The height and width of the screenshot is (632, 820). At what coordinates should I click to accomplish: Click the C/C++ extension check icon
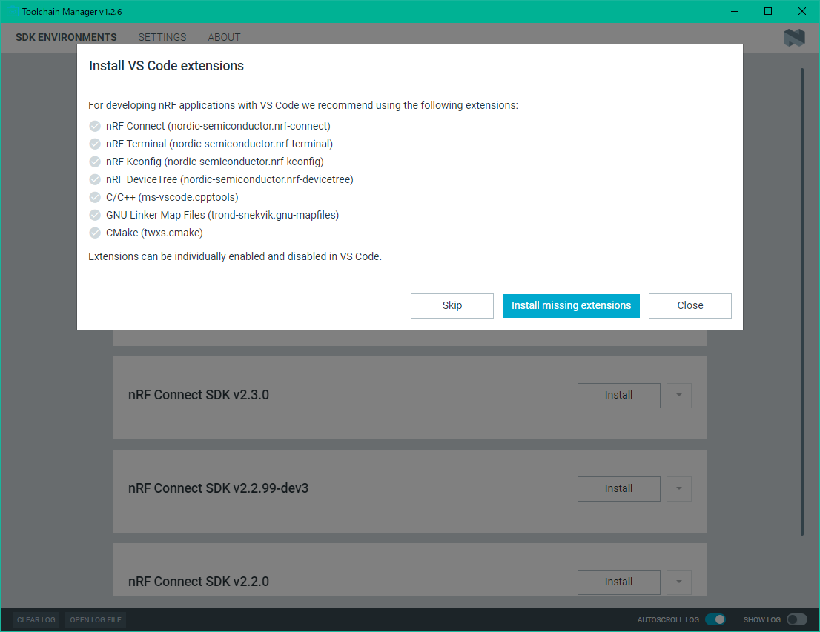95,197
